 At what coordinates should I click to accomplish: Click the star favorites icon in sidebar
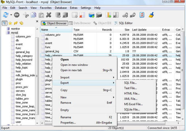[10, 23]
